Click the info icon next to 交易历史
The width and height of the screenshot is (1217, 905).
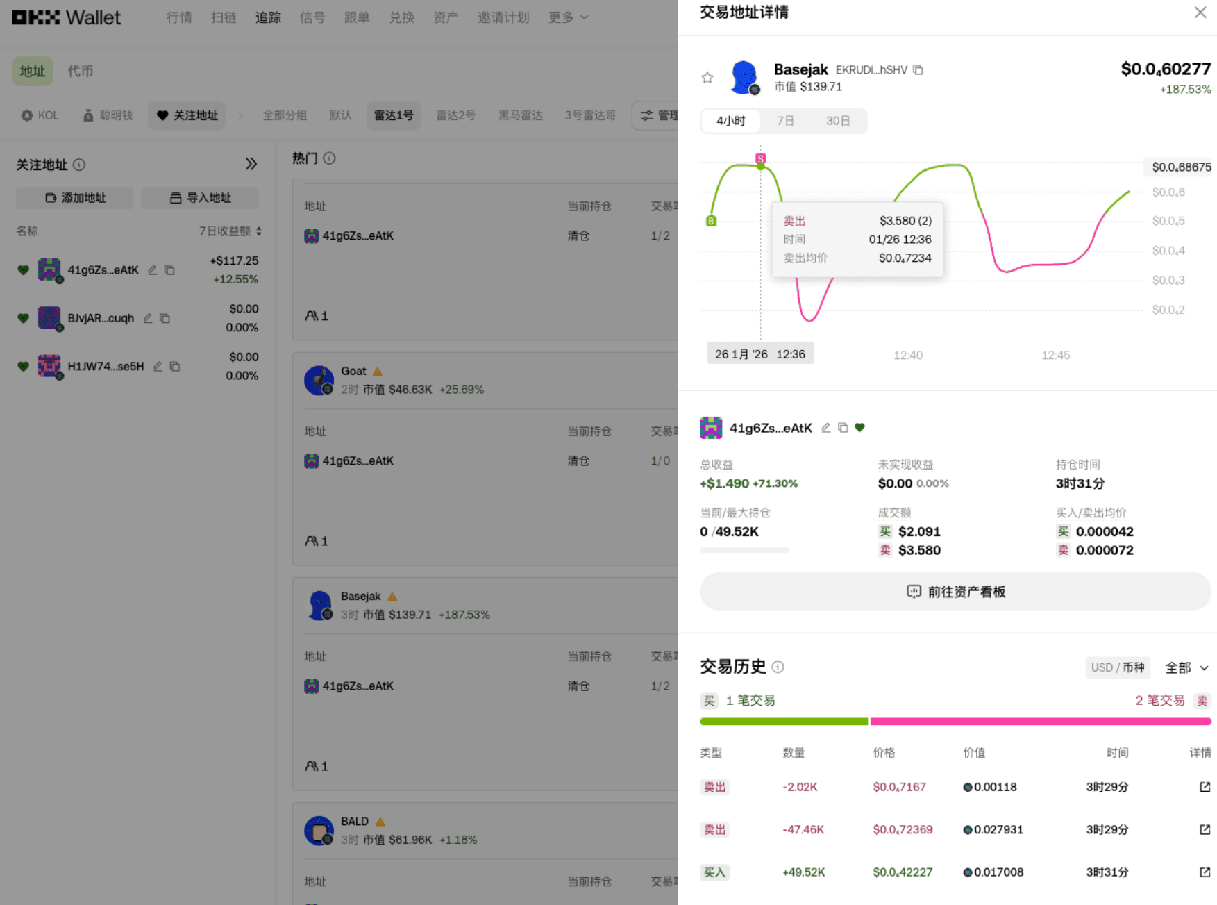[x=778, y=667]
